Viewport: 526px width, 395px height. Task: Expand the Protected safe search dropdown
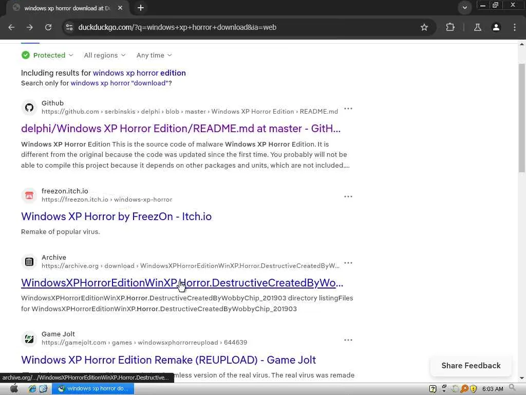point(47,55)
